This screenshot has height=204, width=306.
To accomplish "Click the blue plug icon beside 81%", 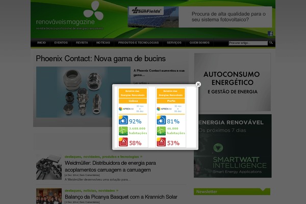I will [x=161, y=120].
